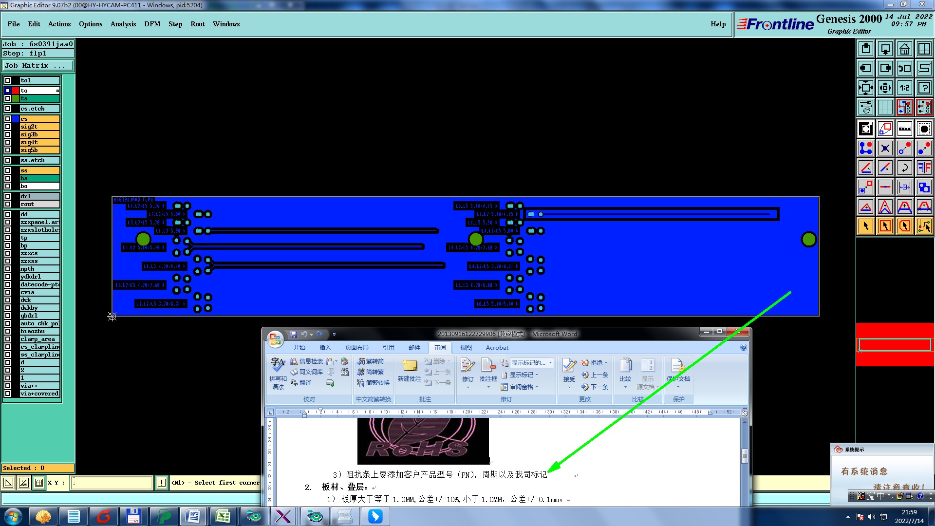
Task: Select the arrow pointer selection tool
Action: tap(866, 226)
